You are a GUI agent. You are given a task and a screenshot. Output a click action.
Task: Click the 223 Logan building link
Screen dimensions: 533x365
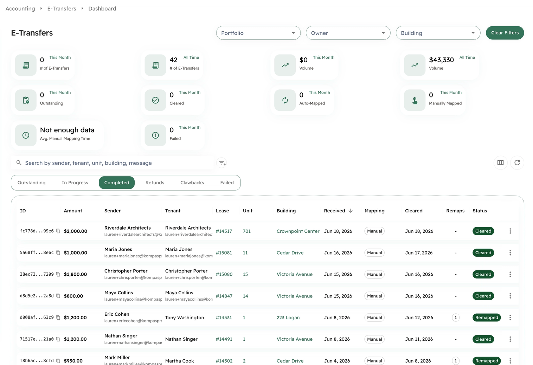288,318
